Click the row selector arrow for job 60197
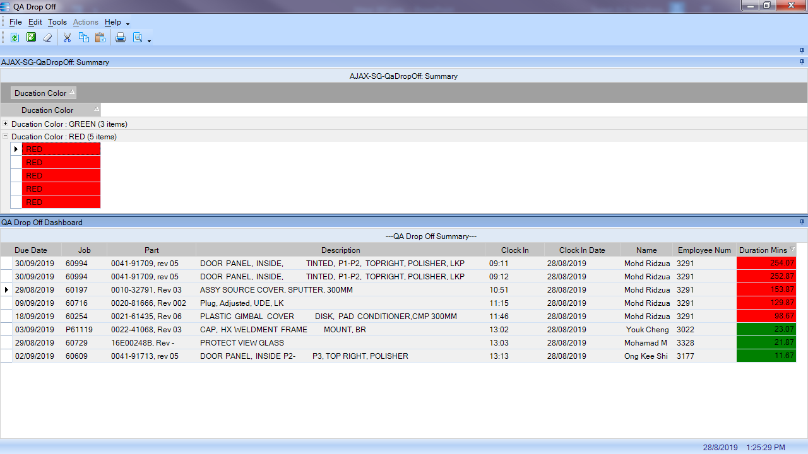 tap(6, 289)
